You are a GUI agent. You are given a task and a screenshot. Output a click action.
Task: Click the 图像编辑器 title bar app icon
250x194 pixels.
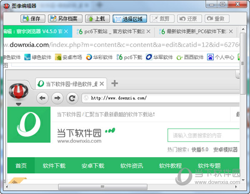(x=7, y=6)
